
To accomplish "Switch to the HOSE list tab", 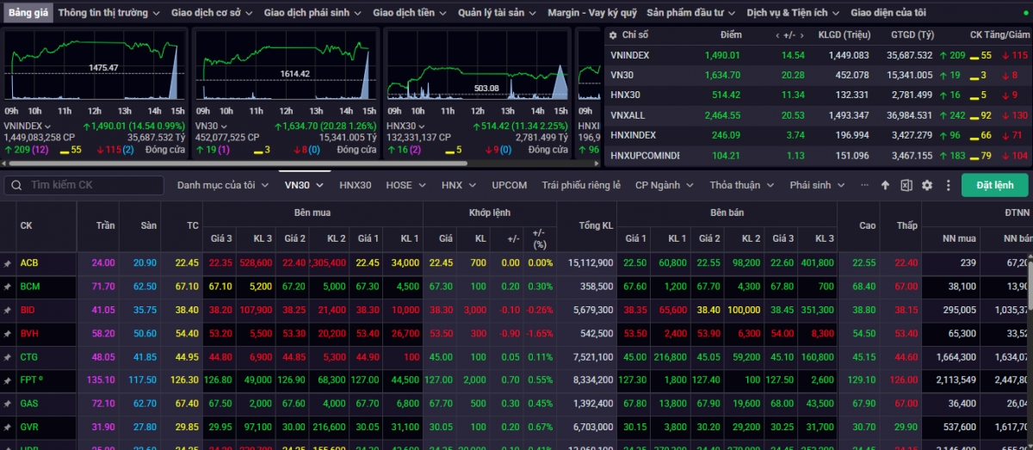I will coord(405,185).
